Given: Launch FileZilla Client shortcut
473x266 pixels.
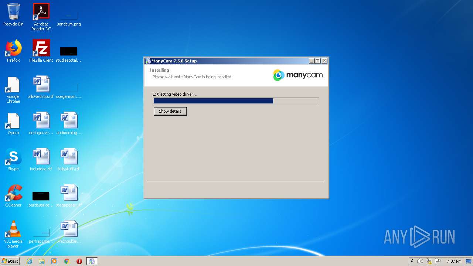Looking at the screenshot, I should 41,51.
